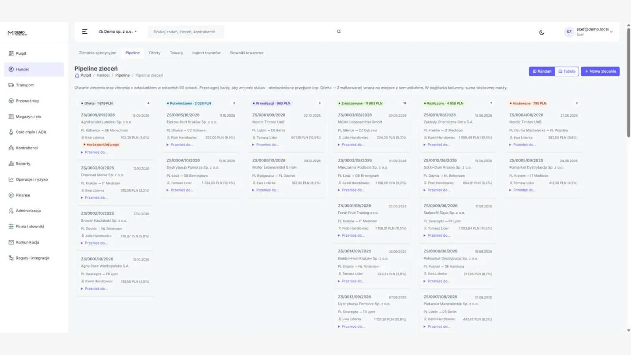Follow the Handel breadcrumb link
Viewport: 631px width, 355px height.
[103, 75]
